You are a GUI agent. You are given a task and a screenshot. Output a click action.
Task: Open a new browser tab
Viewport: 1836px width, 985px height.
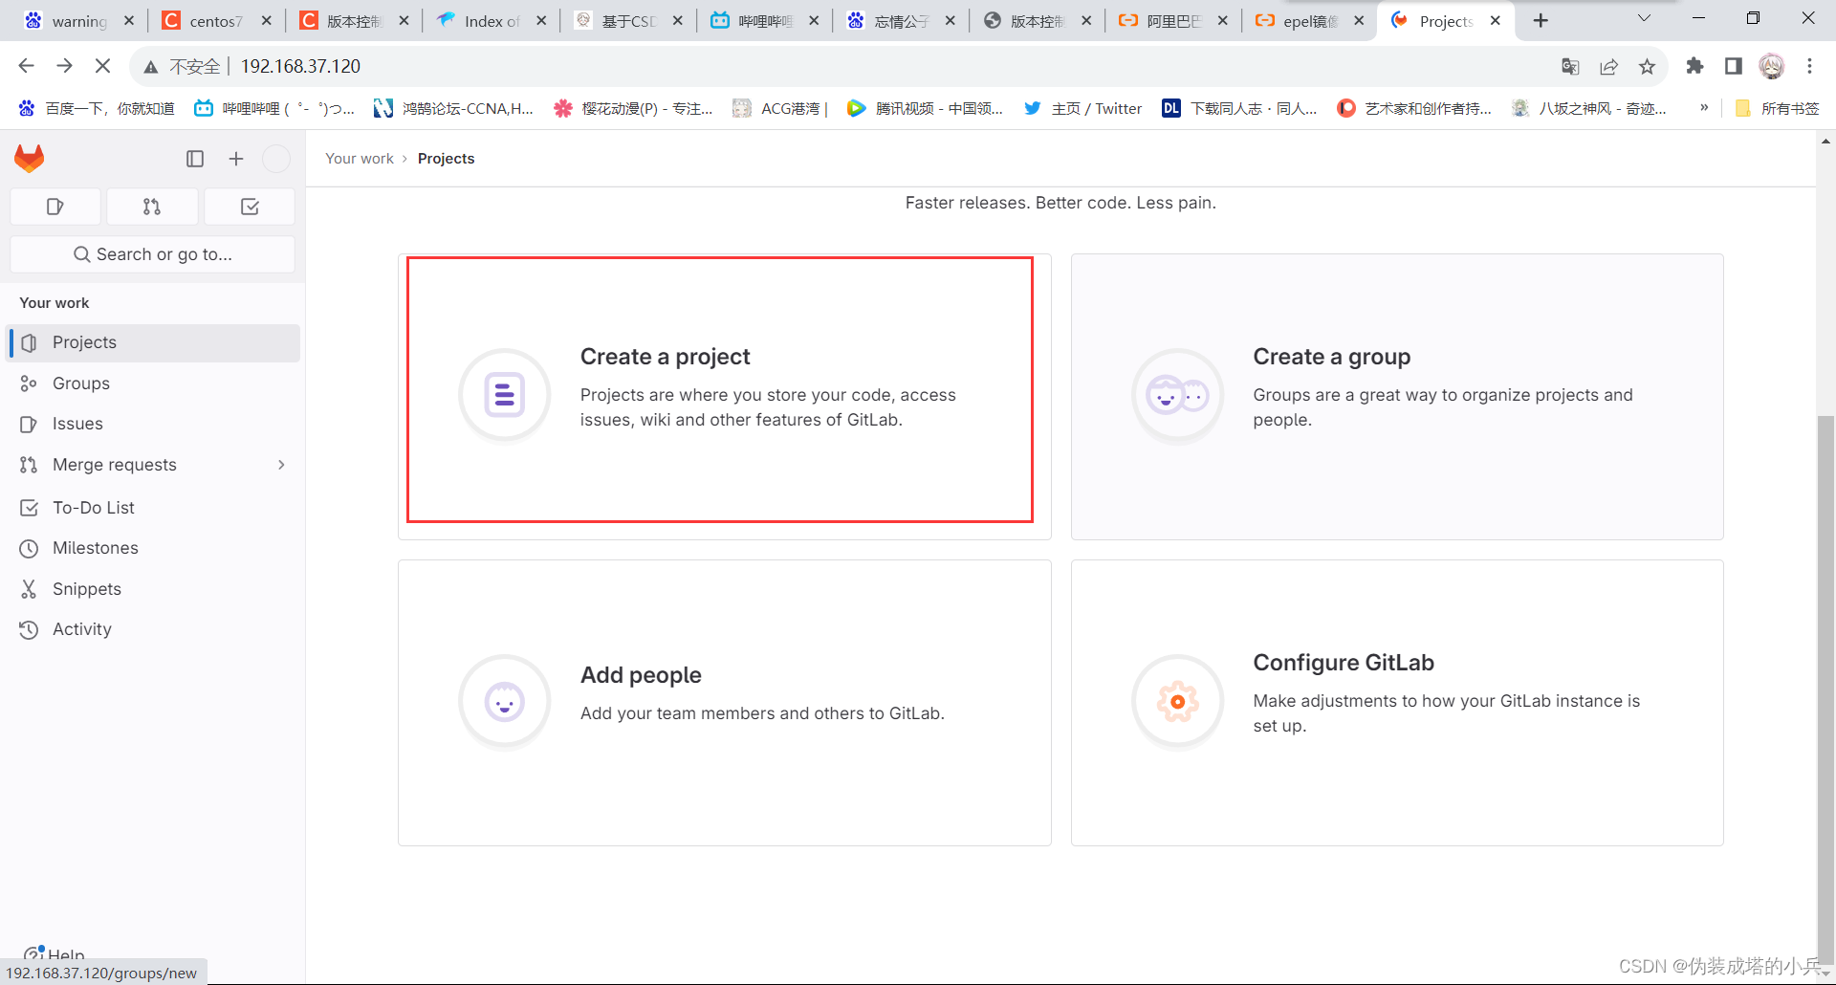click(1541, 20)
